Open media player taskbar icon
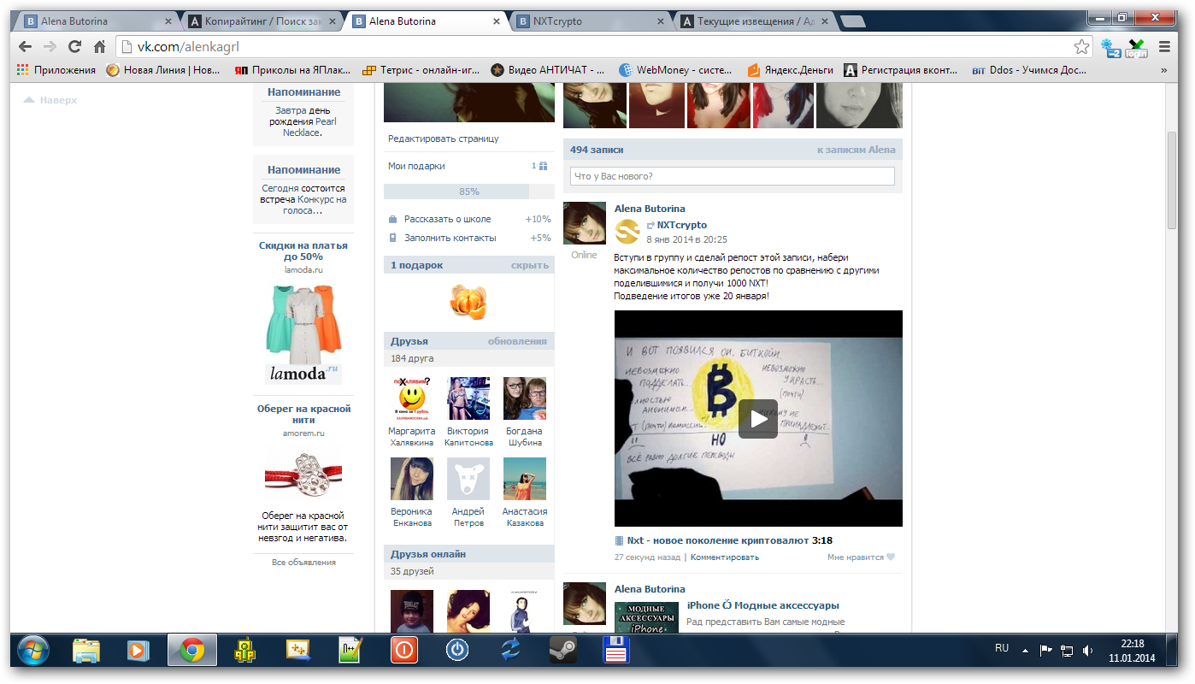The height and width of the screenshot is (684, 1195). (x=137, y=651)
